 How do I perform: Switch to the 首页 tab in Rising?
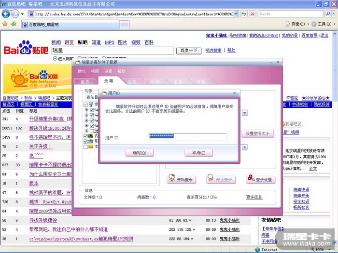click(85, 81)
